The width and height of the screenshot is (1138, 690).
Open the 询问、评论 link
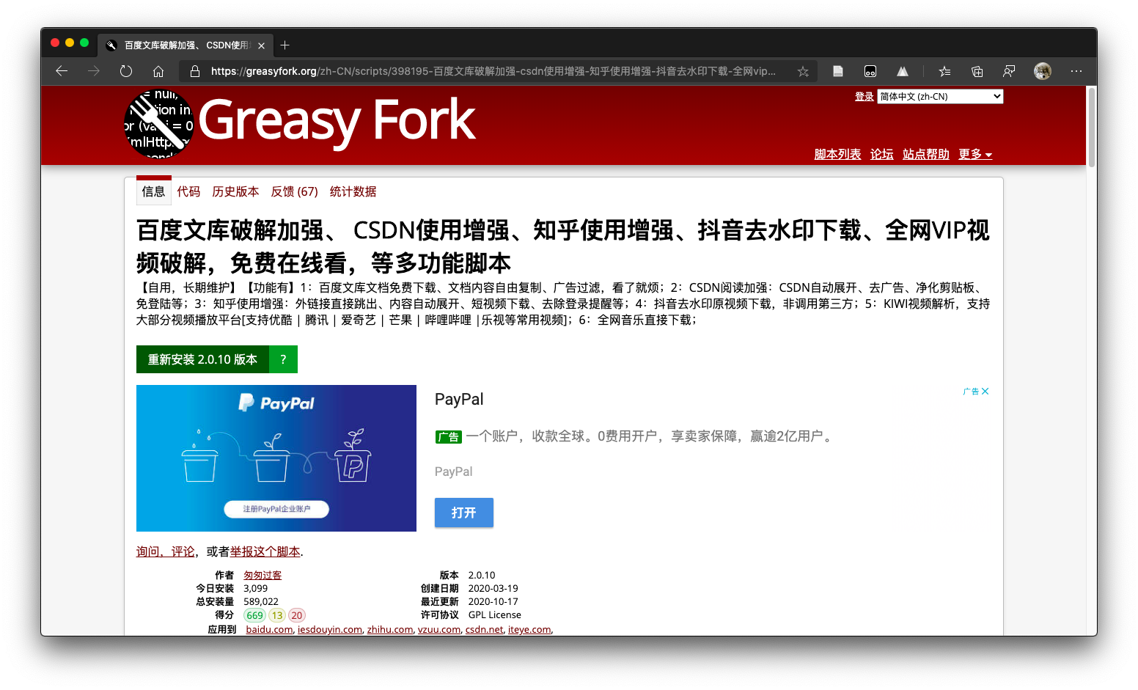[x=166, y=551]
